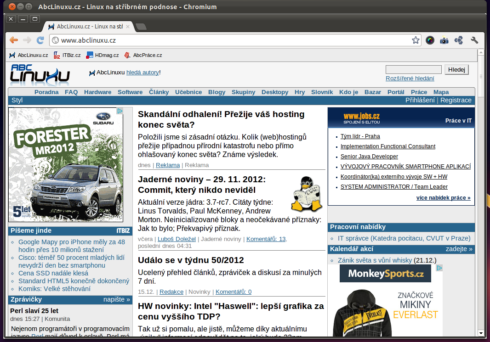Open the Senior Java Developer job listing
The height and width of the screenshot is (342, 490).
369,157
